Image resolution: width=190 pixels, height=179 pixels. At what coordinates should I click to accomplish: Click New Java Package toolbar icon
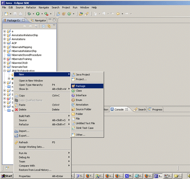(x=64, y=14)
